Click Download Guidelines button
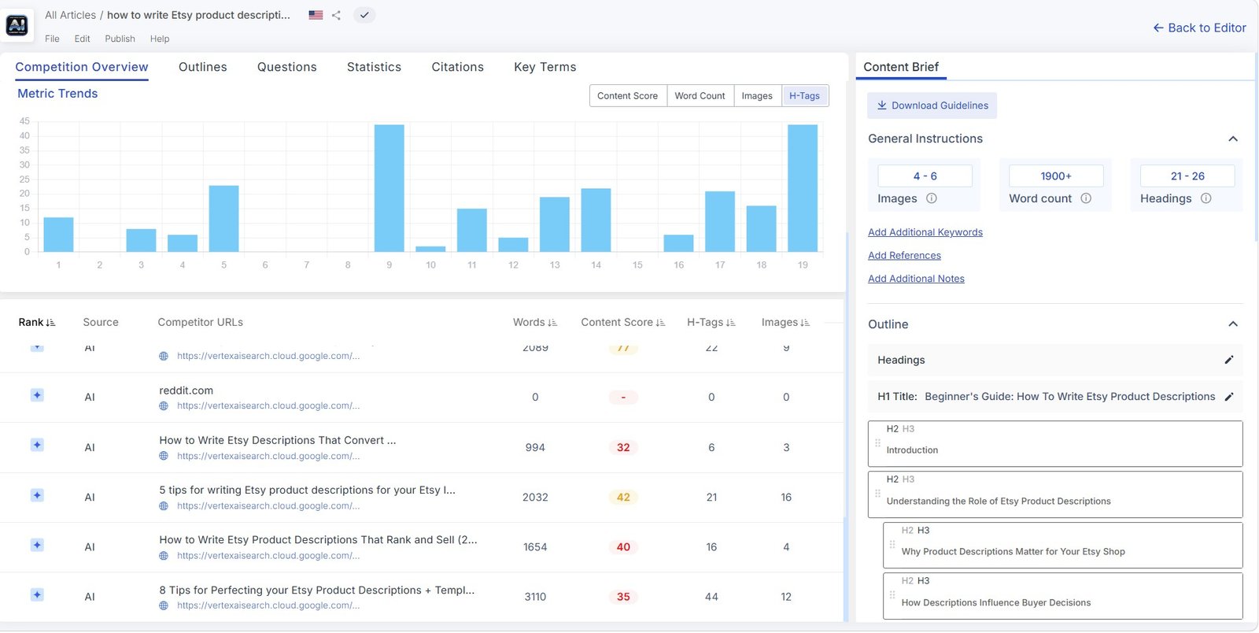This screenshot has width=1259, height=633. click(932, 105)
